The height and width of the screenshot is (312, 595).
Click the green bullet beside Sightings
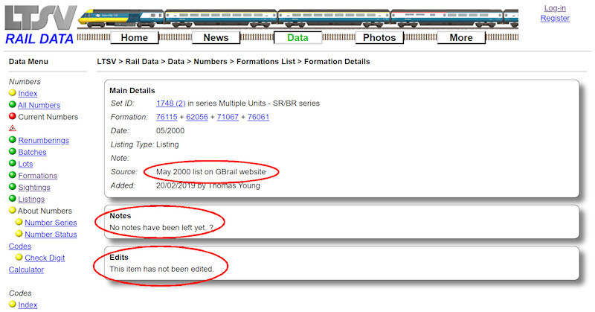click(x=13, y=187)
